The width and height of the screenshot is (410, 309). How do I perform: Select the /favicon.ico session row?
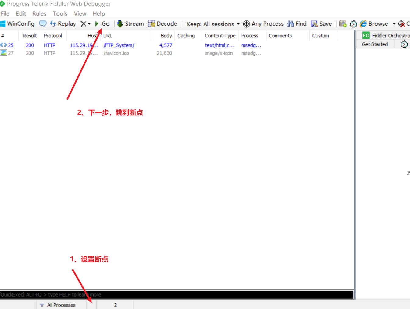tap(116, 53)
